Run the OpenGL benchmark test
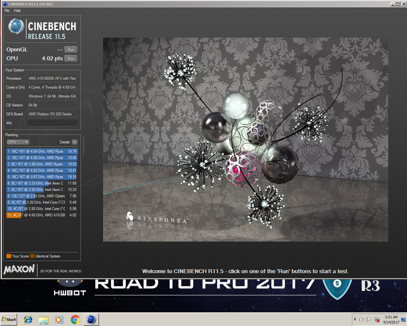 71,50
